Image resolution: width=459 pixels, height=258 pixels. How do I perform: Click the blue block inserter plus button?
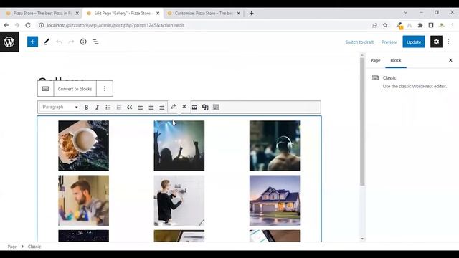click(32, 42)
